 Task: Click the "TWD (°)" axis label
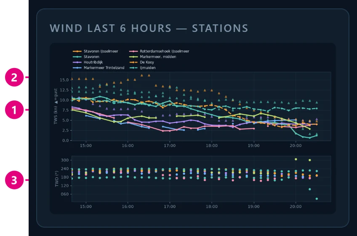tap(57, 179)
